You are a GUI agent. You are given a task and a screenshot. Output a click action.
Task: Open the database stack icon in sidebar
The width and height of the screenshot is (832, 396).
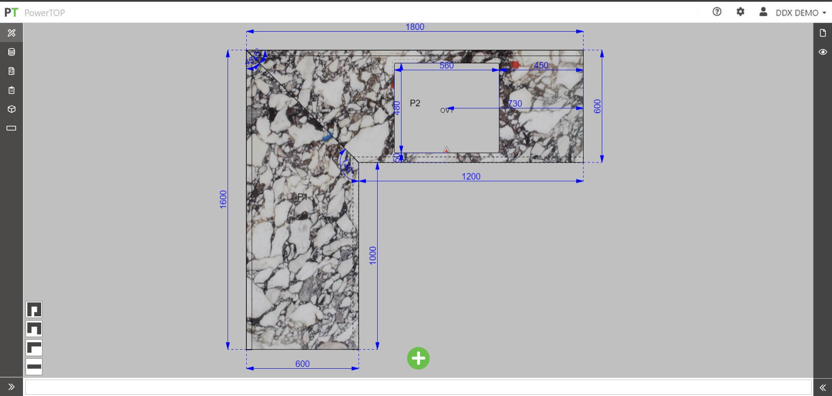coord(11,52)
